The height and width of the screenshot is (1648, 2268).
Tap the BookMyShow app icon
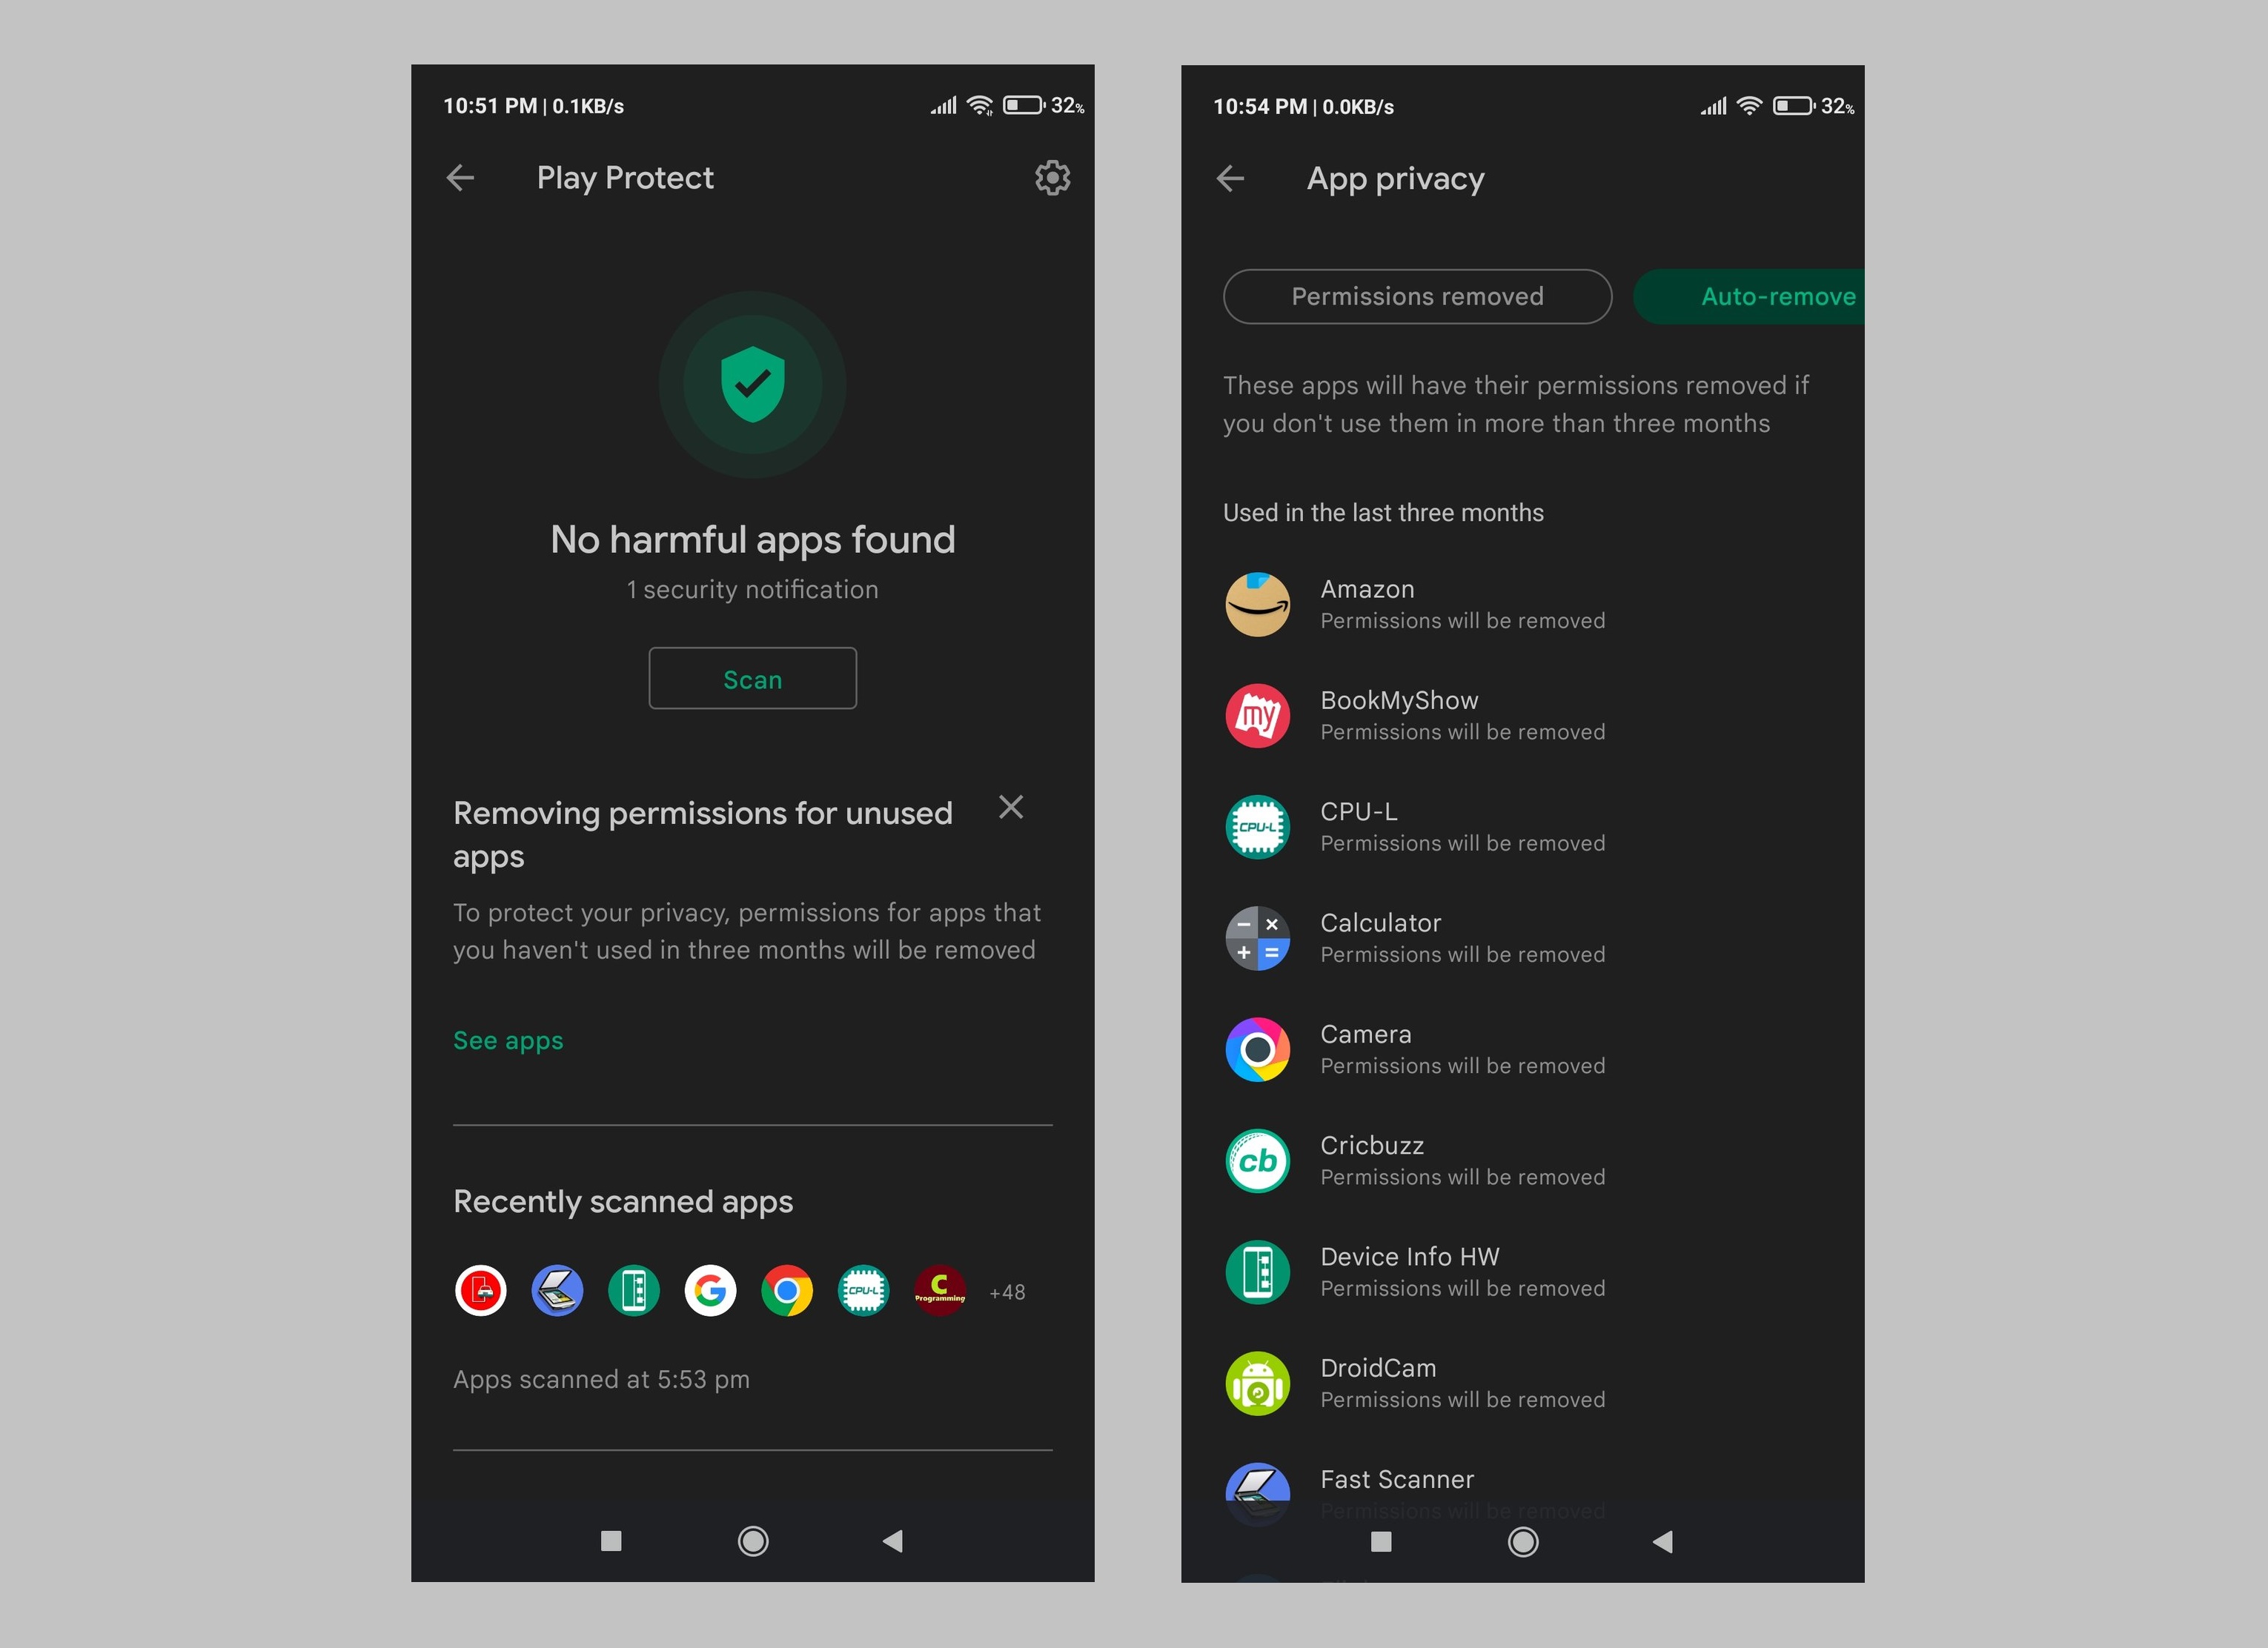pos(1257,715)
